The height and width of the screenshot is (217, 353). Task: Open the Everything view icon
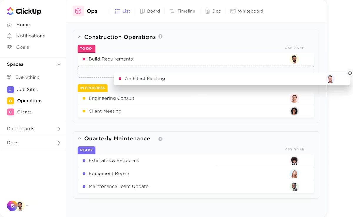pos(9,77)
